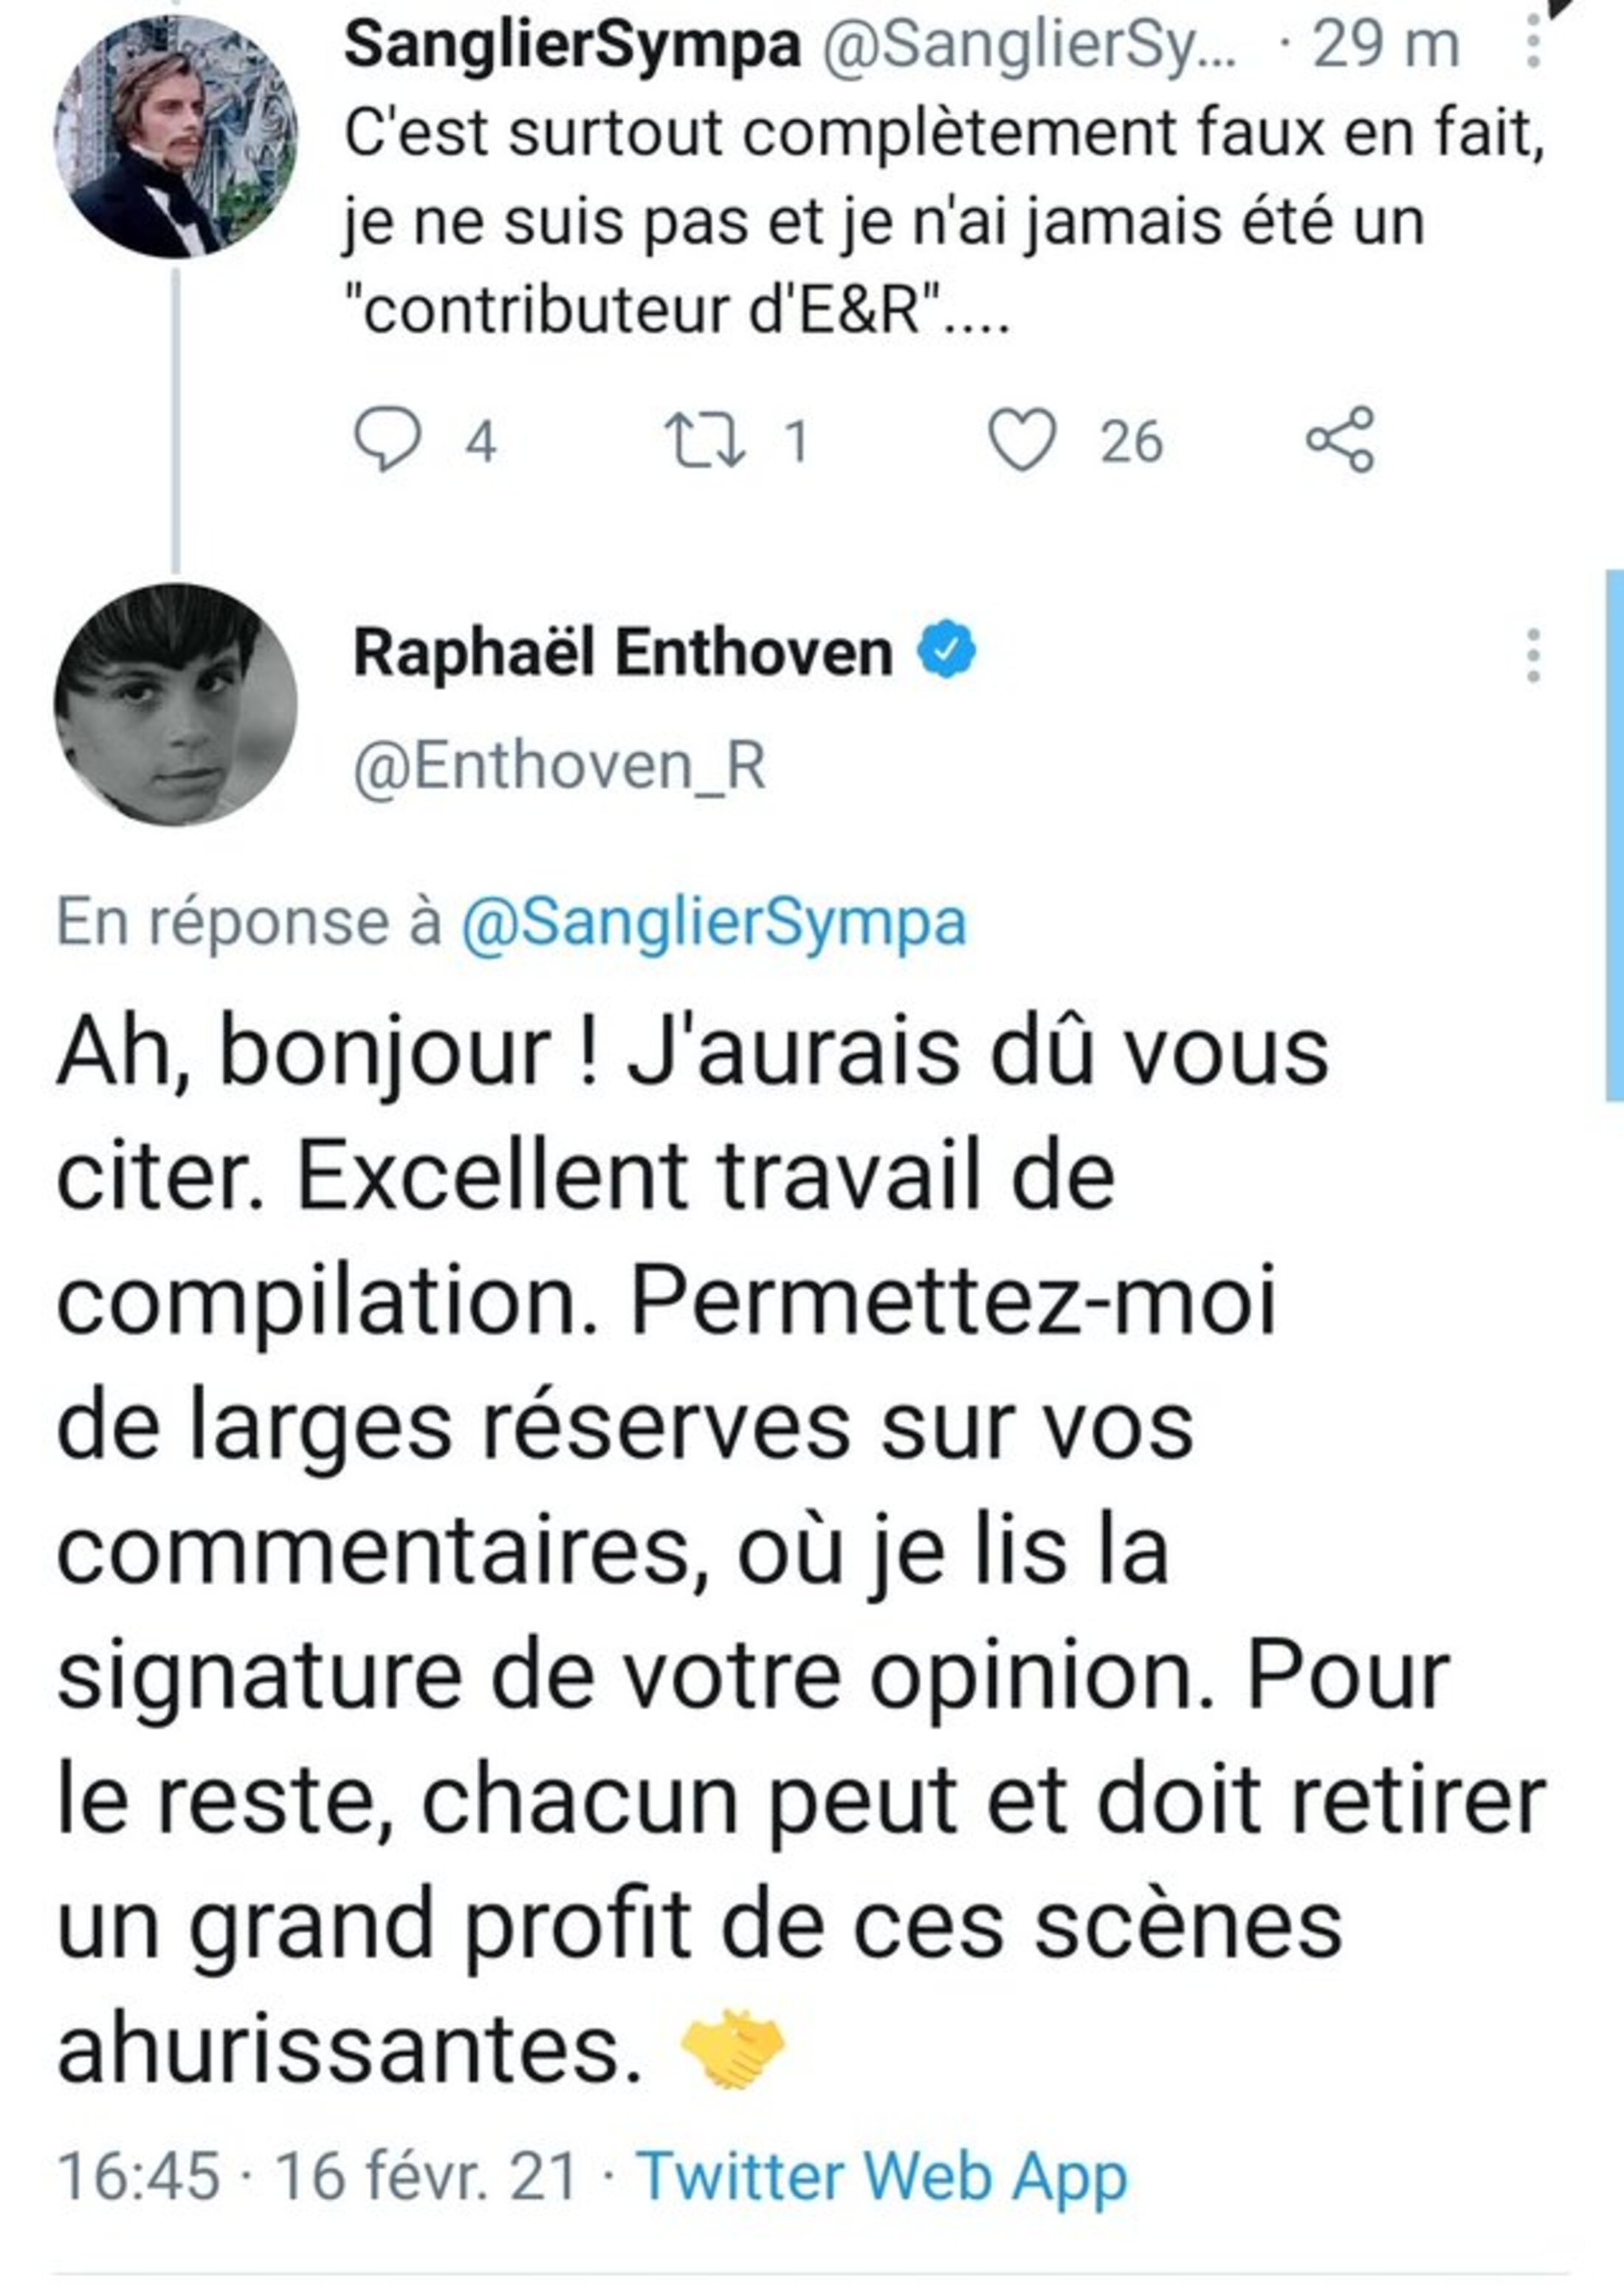
Task: Visit the @Enthoven_R handle
Action: point(560,767)
